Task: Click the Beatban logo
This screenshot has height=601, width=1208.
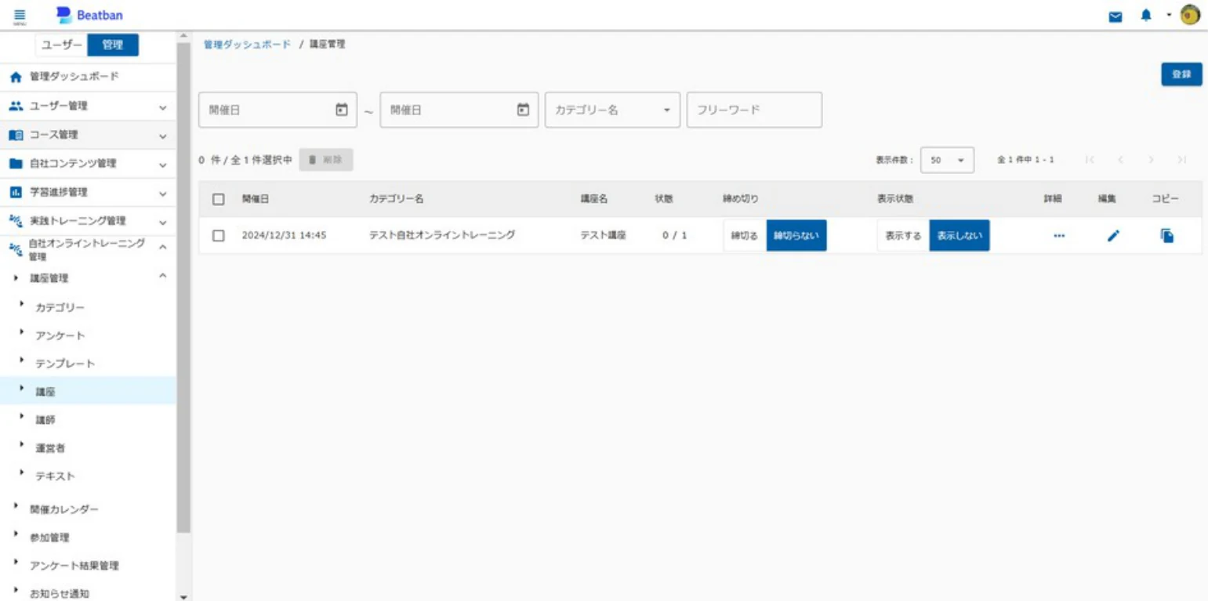Action: point(89,15)
